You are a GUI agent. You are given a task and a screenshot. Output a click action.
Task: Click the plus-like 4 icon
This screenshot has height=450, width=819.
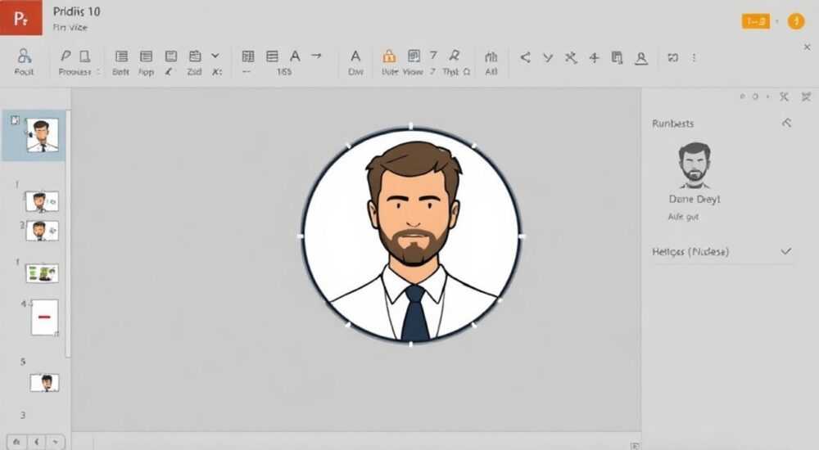coord(594,57)
